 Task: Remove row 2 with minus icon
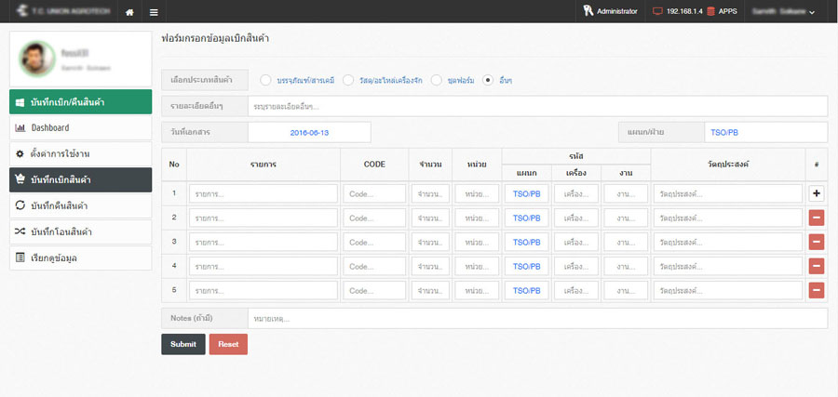tap(817, 218)
